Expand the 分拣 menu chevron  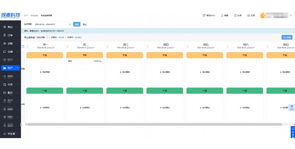pyautogui.click(x=17, y=84)
